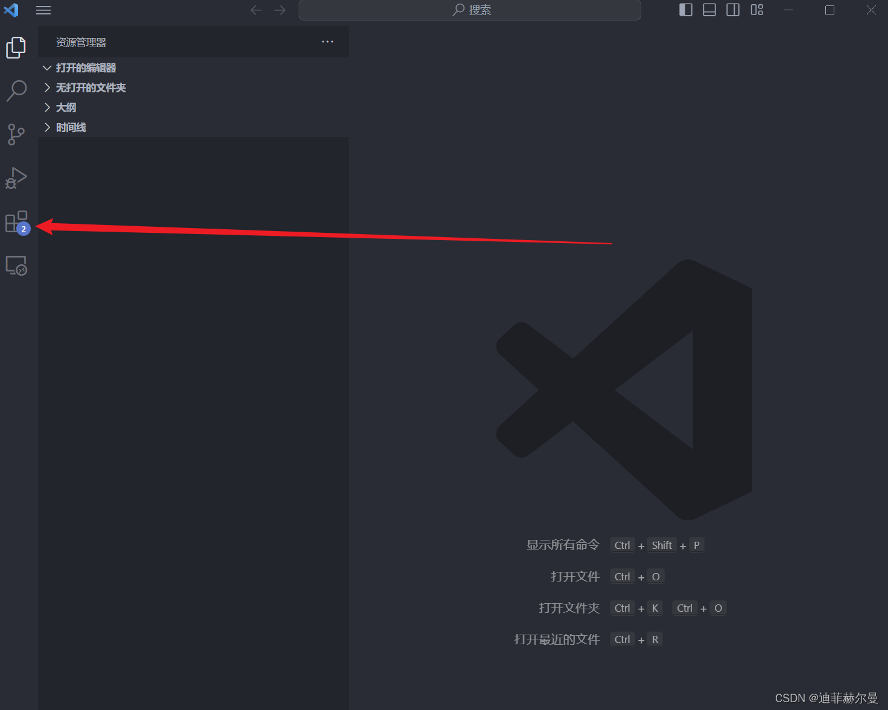The image size is (888, 710).
Task: Open the Explorer view in activity bar
Action: point(16,48)
